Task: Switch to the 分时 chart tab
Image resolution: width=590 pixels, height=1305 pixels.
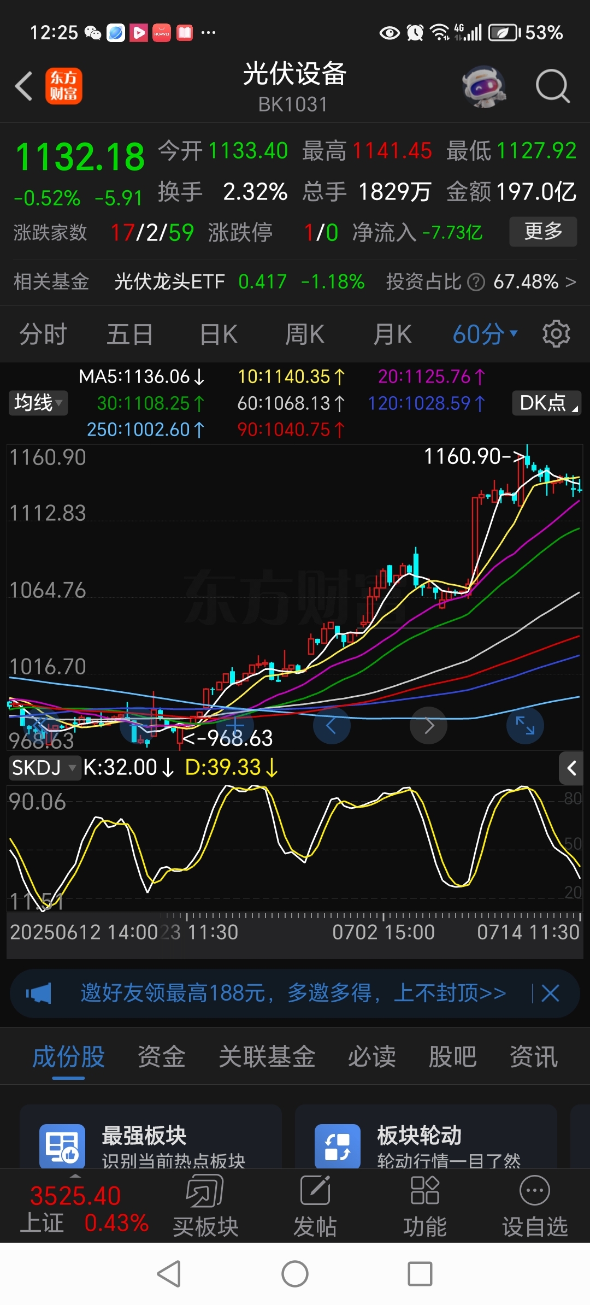Action: tap(43, 334)
